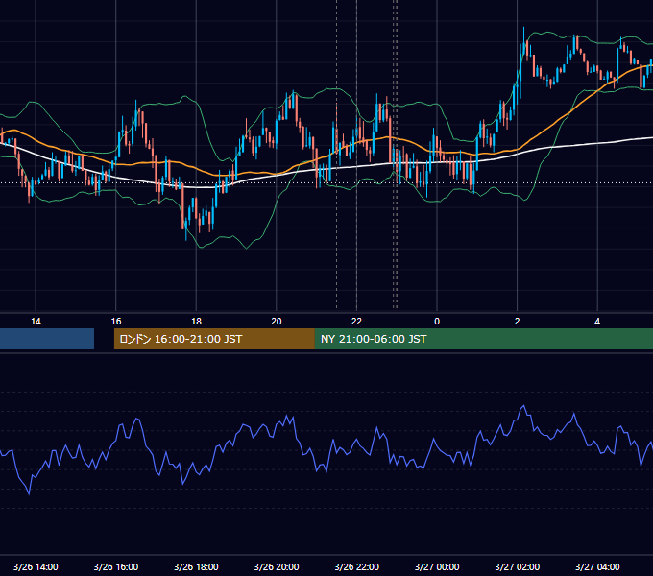The image size is (653, 576).
Task: Click the '4' hour label on chart axis
Action: (597, 322)
